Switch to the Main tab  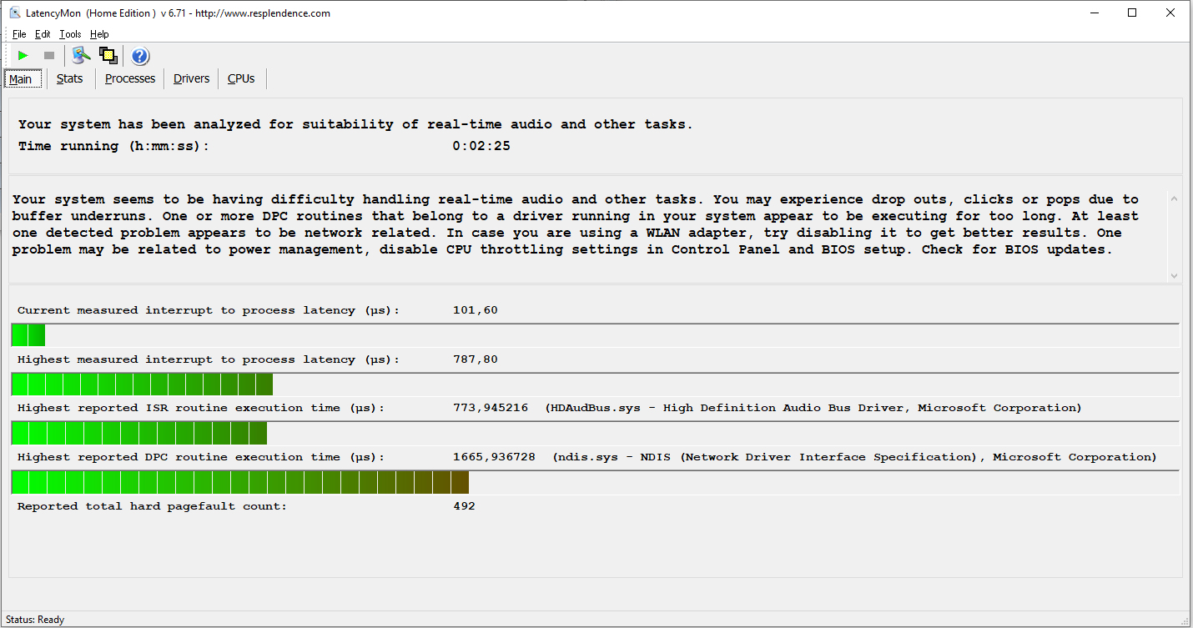[x=21, y=79]
